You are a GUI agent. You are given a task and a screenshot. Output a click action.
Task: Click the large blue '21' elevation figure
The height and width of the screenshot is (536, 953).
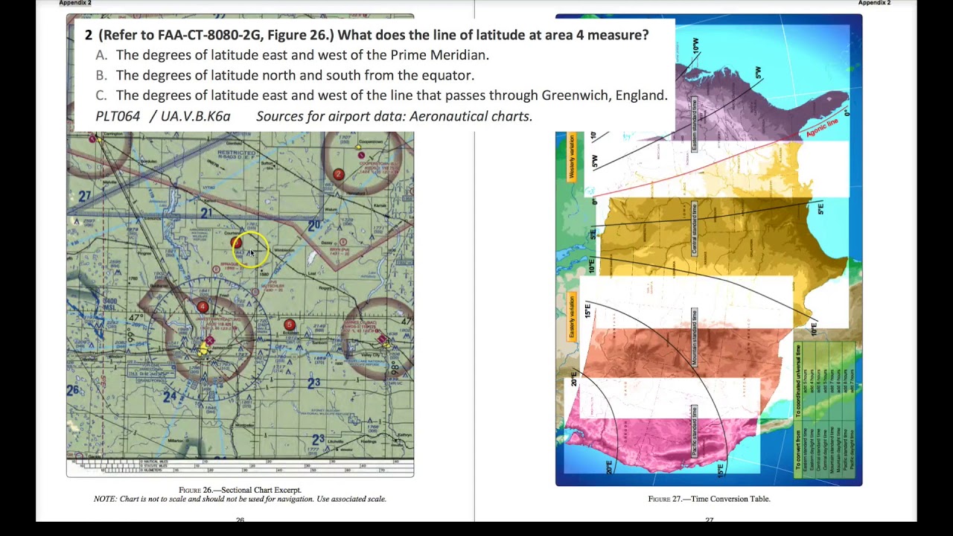206,214
